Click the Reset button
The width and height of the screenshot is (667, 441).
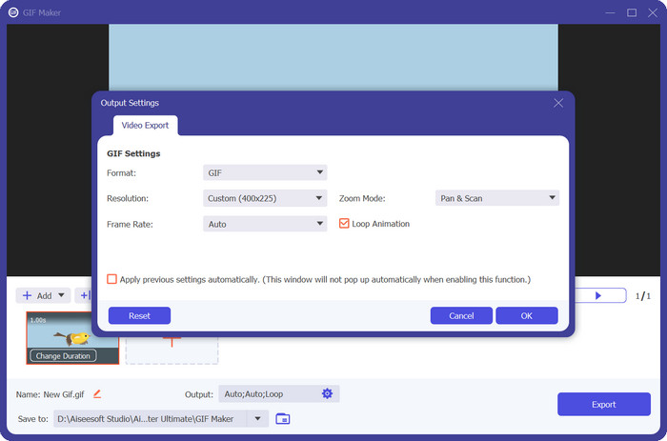point(139,315)
